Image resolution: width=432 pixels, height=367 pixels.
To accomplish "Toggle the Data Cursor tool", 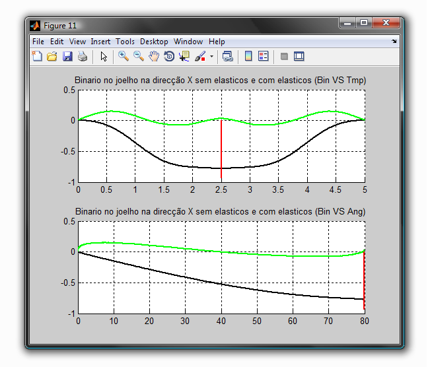I will 184,57.
